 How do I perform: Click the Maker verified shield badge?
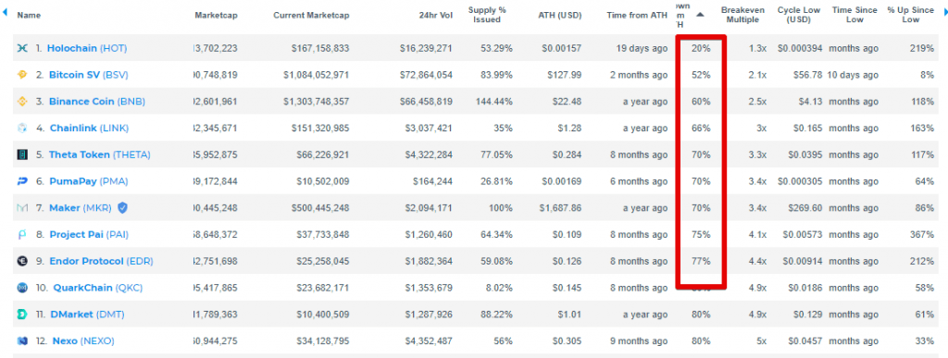pos(122,207)
